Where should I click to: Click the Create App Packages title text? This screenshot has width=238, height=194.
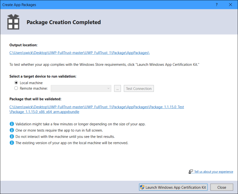coord(19,5)
